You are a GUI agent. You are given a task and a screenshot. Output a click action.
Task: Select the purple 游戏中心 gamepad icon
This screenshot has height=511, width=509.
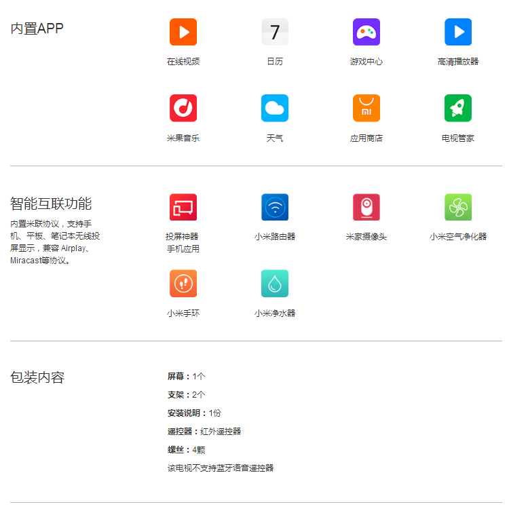pyautogui.click(x=366, y=32)
